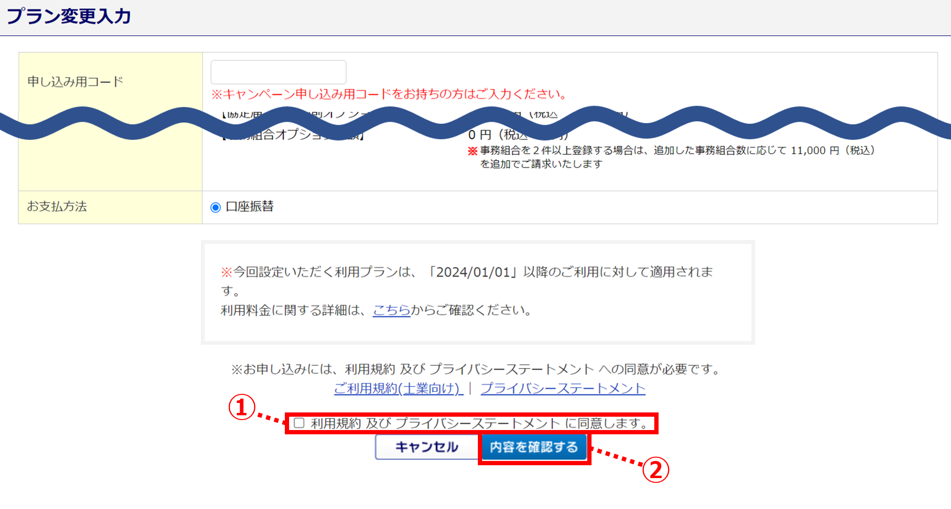
Task: Click the 内容を確認する button
Action: click(x=534, y=447)
